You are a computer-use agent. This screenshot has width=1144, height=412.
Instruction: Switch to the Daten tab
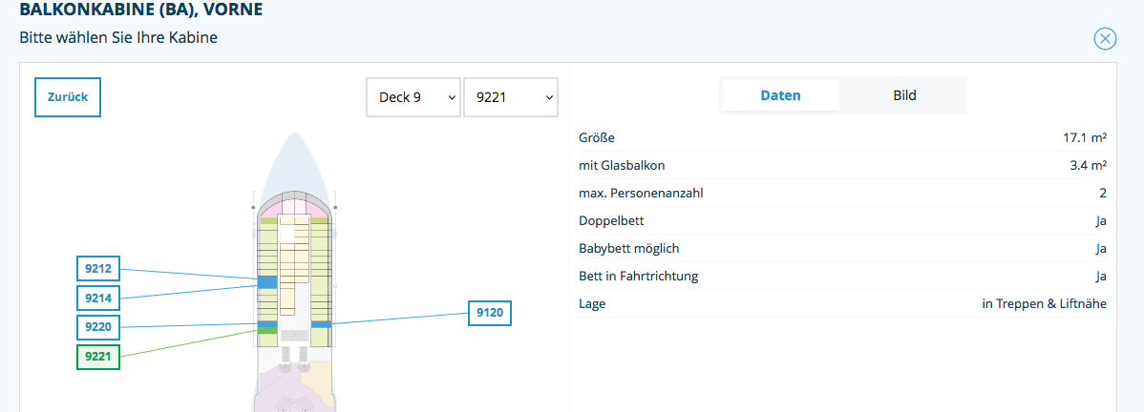coord(780,95)
